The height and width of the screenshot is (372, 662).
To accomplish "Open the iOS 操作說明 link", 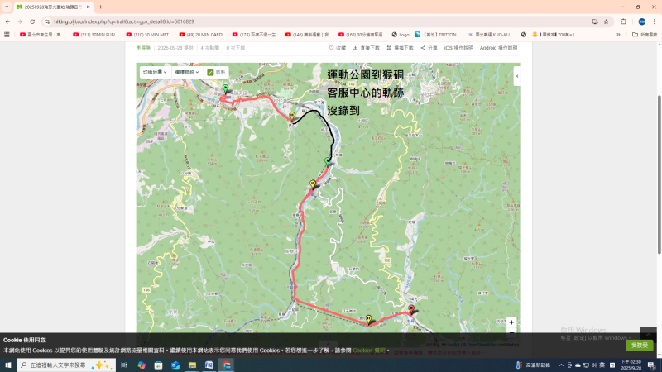I will [x=458, y=48].
